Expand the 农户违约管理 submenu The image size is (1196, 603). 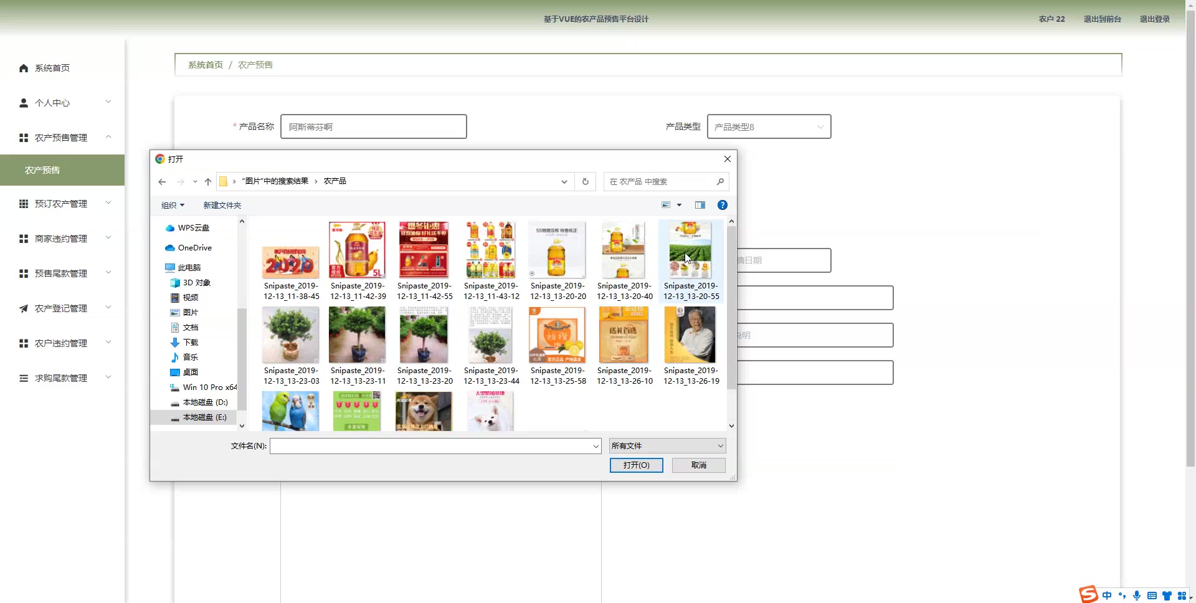click(108, 343)
